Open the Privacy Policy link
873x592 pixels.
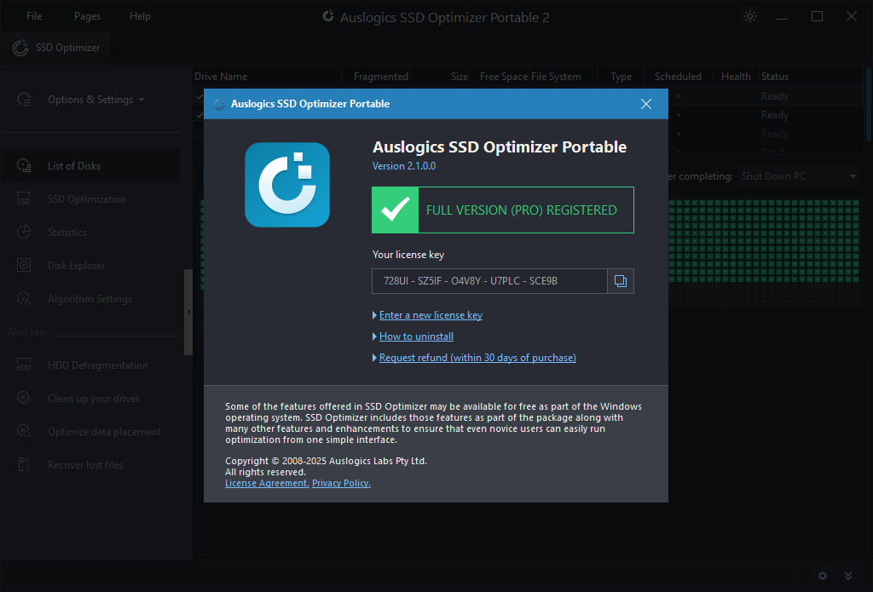(341, 483)
